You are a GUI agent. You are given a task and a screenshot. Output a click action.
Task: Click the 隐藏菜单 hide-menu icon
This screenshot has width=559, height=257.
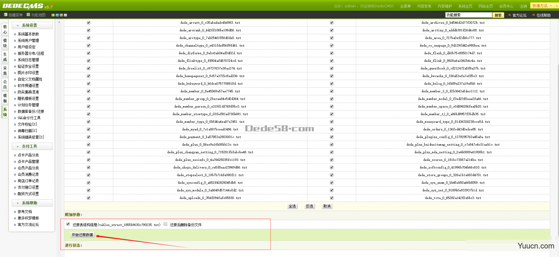coord(6,15)
